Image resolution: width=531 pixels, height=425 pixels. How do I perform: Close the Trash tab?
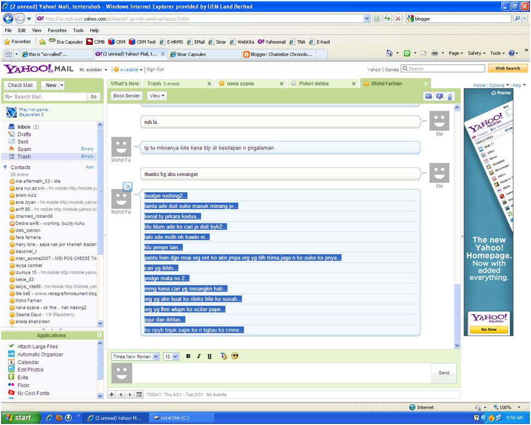click(x=209, y=83)
